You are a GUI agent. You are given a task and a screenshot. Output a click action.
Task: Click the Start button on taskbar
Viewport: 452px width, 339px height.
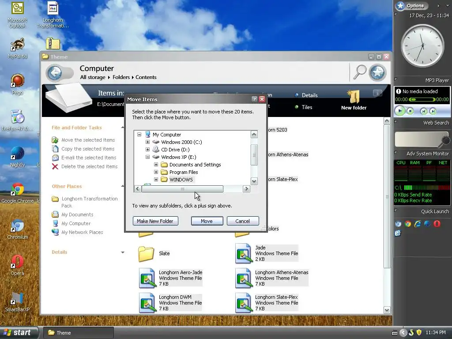(x=19, y=332)
